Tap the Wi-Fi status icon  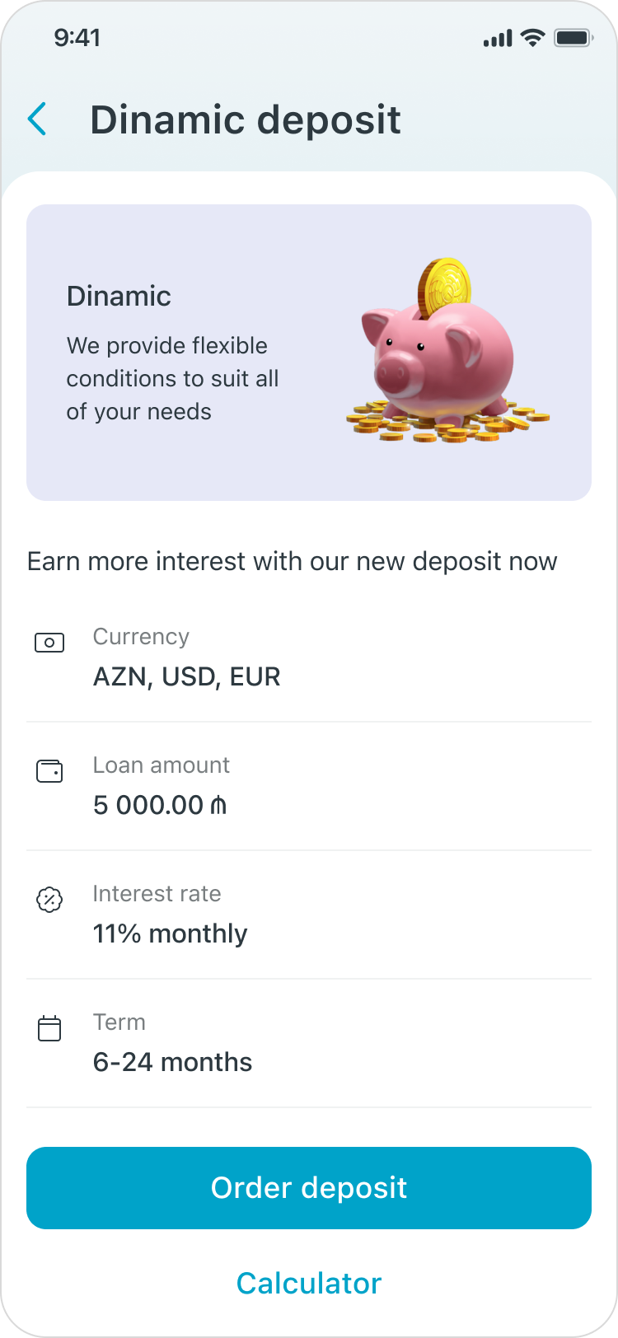click(534, 38)
